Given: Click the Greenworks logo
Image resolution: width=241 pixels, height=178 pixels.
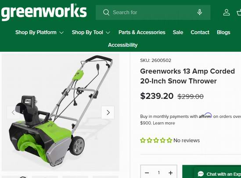Looking at the screenshot, I should [44, 12].
